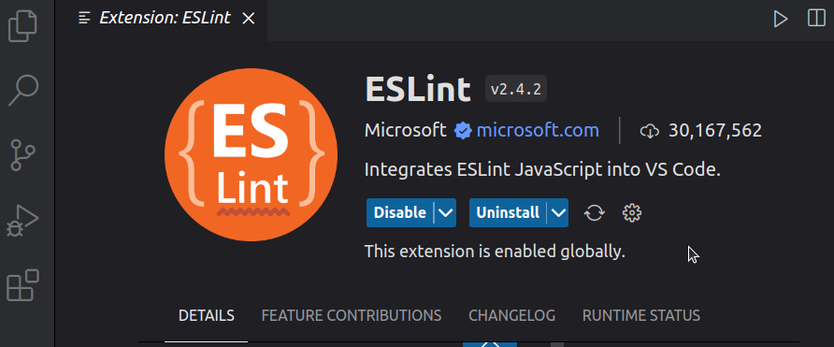
Task: Open the Source Control view
Action: [x=23, y=155]
